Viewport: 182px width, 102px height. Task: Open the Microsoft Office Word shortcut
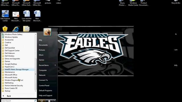pos(37,3)
